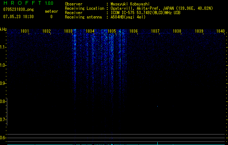The height and width of the screenshot is (145, 228).
Task: Click time marker 1834
Action: (x=90, y=31)
